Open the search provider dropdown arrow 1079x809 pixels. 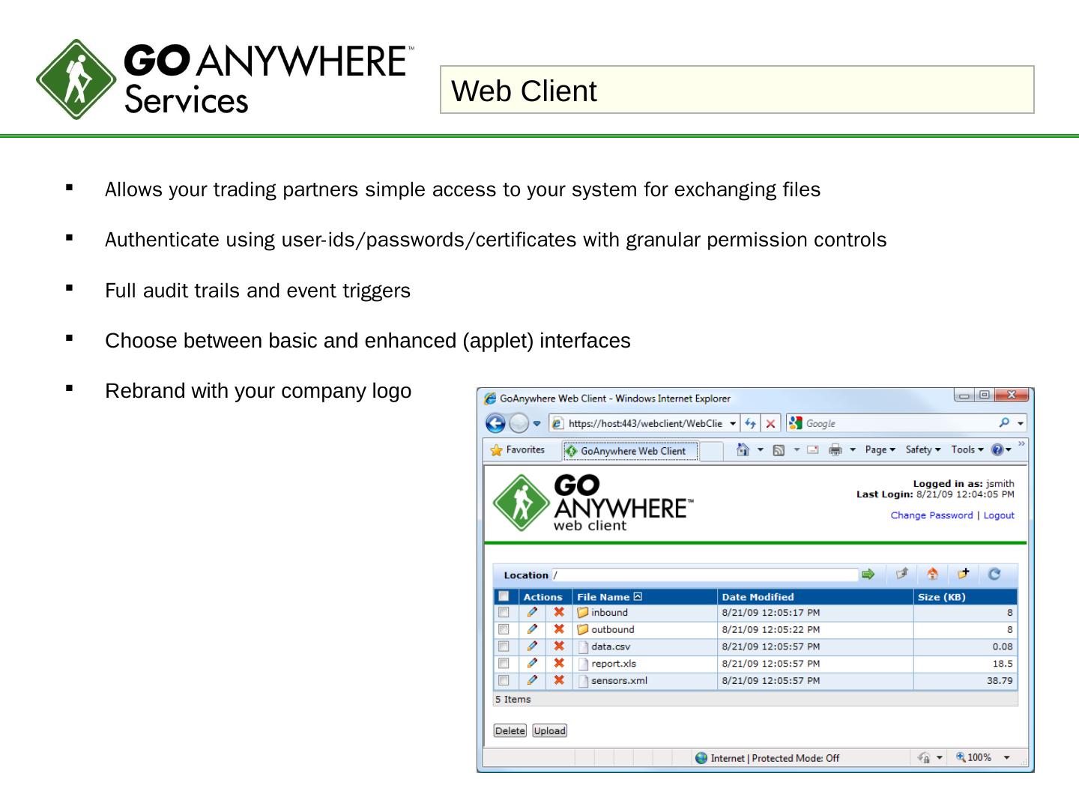pyautogui.click(x=1020, y=424)
